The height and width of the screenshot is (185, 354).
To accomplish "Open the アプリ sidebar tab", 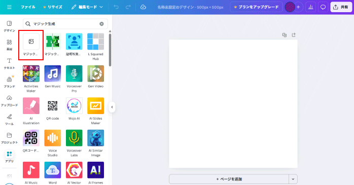I will [x=9, y=157].
